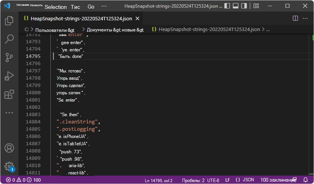Change indentation via Пробелы: 2
This screenshot has height=184, width=314.
point(193,181)
